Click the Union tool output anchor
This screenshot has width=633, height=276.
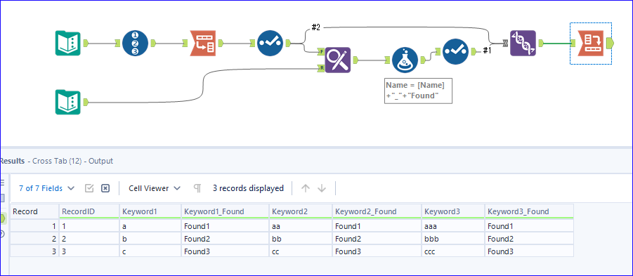(x=541, y=43)
